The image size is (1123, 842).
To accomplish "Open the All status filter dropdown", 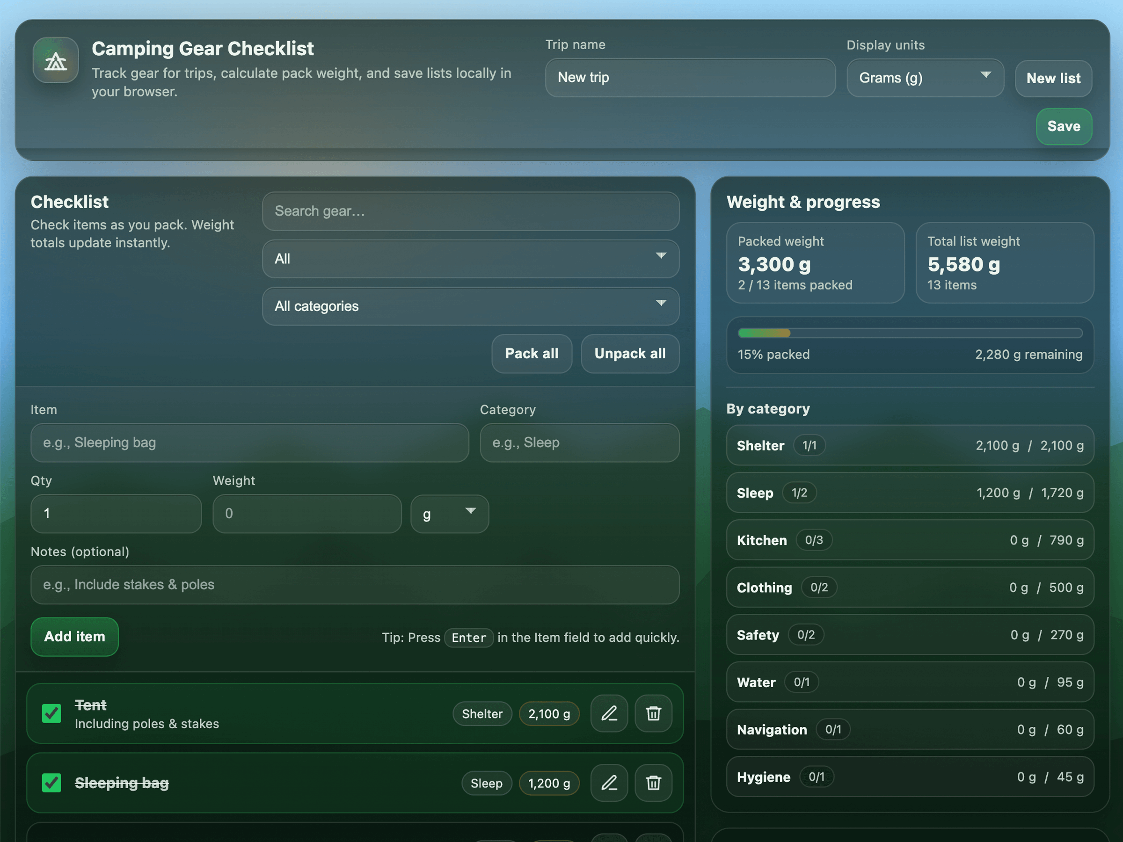I will pos(471,259).
